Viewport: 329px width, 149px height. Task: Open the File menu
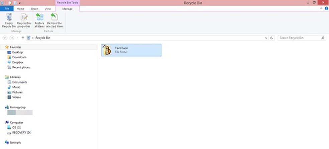pos(7,9)
